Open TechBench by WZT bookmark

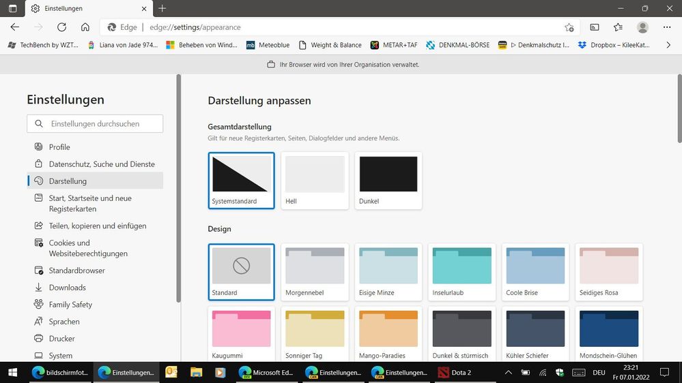click(x=43, y=45)
